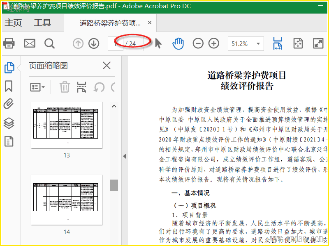Open the Attachments paperclip panel
Image resolution: width=329 pixels, height=246 pixels.
tap(9, 104)
